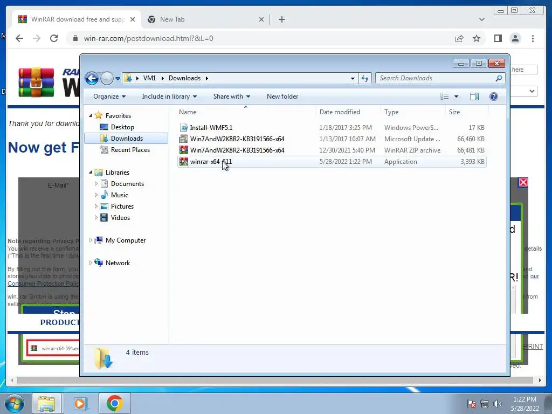The image size is (552, 414).
Task: Click Downloads in the address breadcrumb
Action: 184,78
